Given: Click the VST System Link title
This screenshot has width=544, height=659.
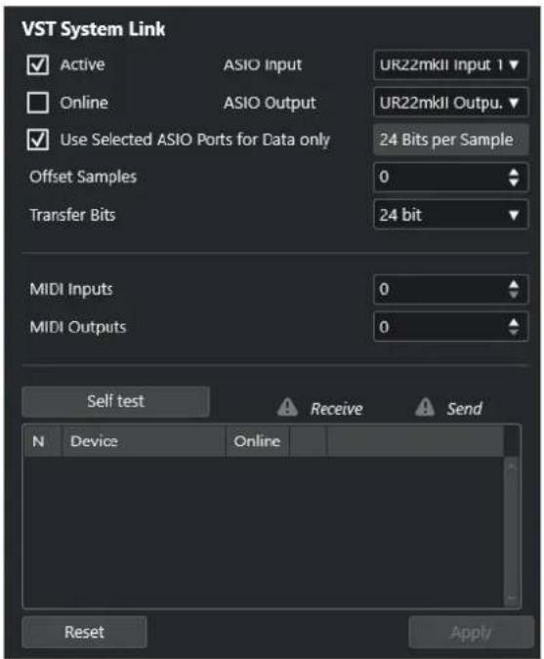Looking at the screenshot, I should (x=94, y=29).
